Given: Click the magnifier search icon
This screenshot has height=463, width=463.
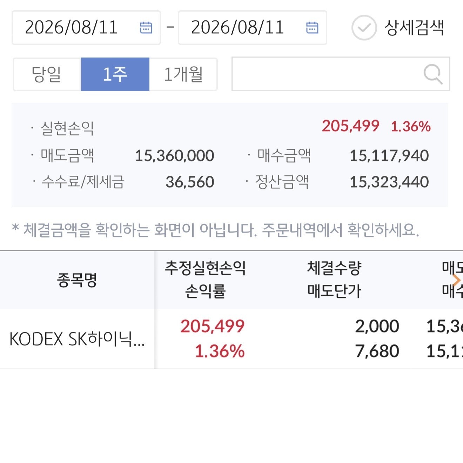Looking at the screenshot, I should [433, 74].
